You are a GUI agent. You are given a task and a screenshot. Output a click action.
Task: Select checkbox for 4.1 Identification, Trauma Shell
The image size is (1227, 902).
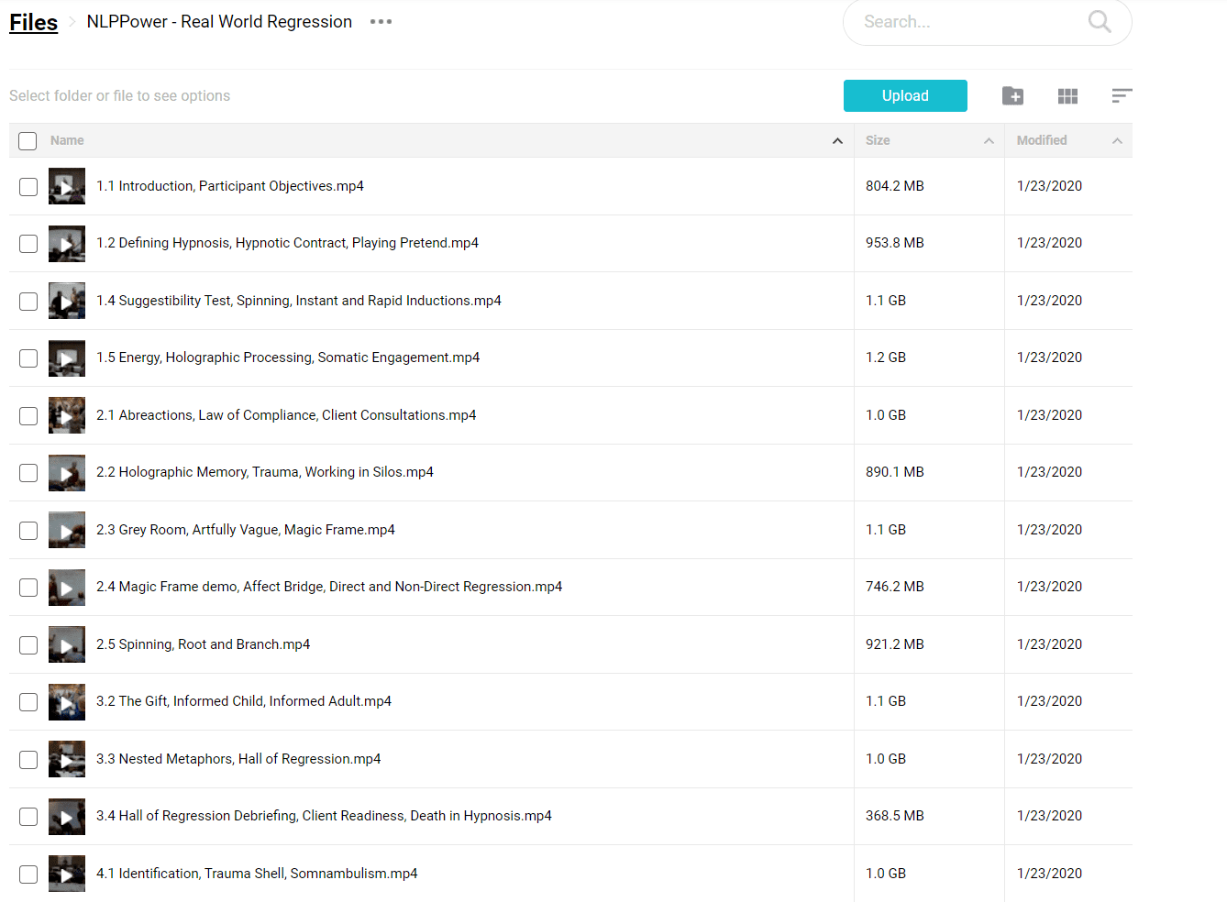click(x=28, y=874)
